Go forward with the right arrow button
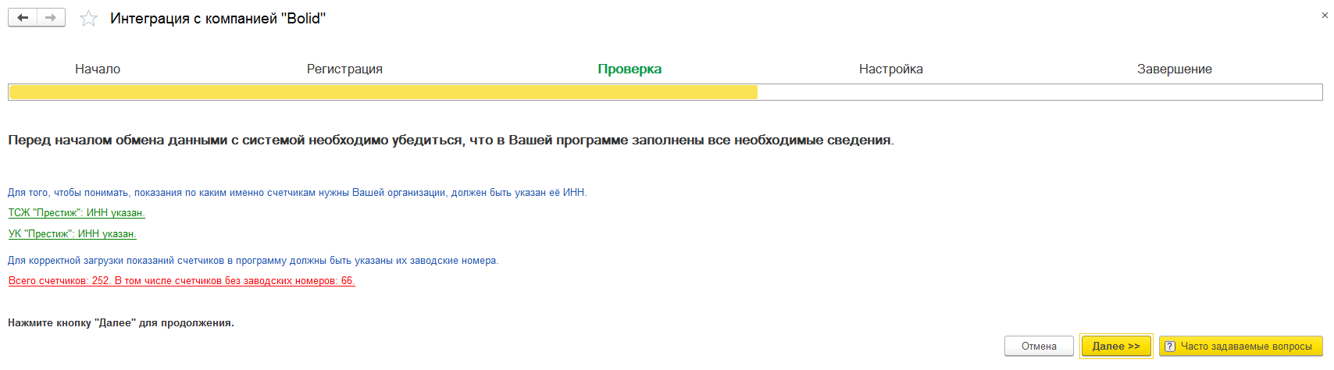The width and height of the screenshot is (1334, 370). point(52,18)
